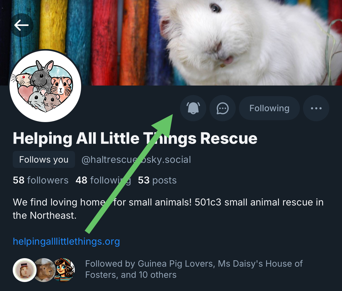Go back using the arrow icon
The image size is (342, 291).
21,25
